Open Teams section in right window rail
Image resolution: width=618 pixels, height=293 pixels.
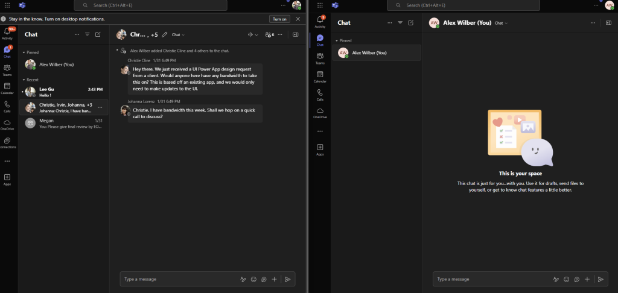pyautogui.click(x=320, y=58)
